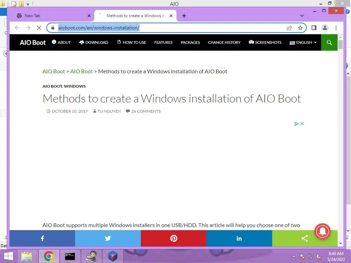Follow the first AIO Boot breadcrumb link
The image size is (351, 263).
[x=53, y=71]
